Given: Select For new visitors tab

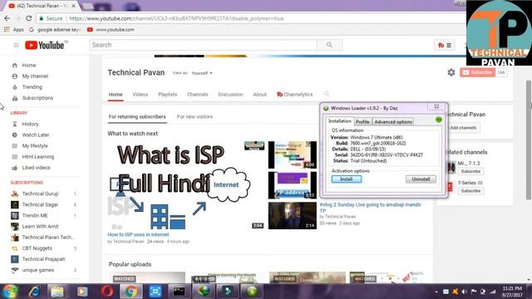Looking at the screenshot, I should coord(195,116).
